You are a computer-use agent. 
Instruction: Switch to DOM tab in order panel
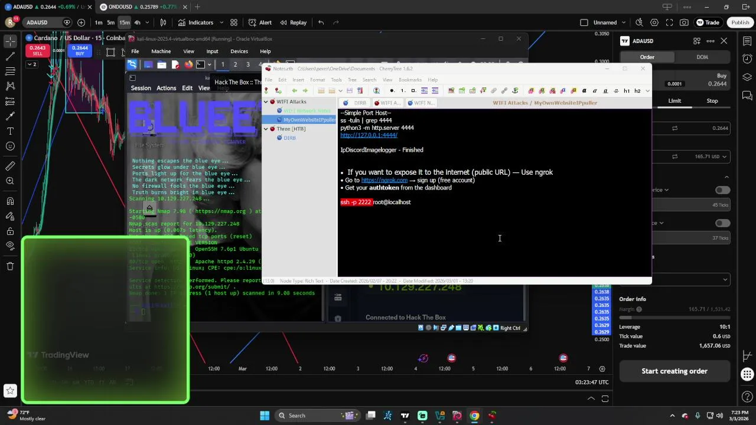point(702,57)
